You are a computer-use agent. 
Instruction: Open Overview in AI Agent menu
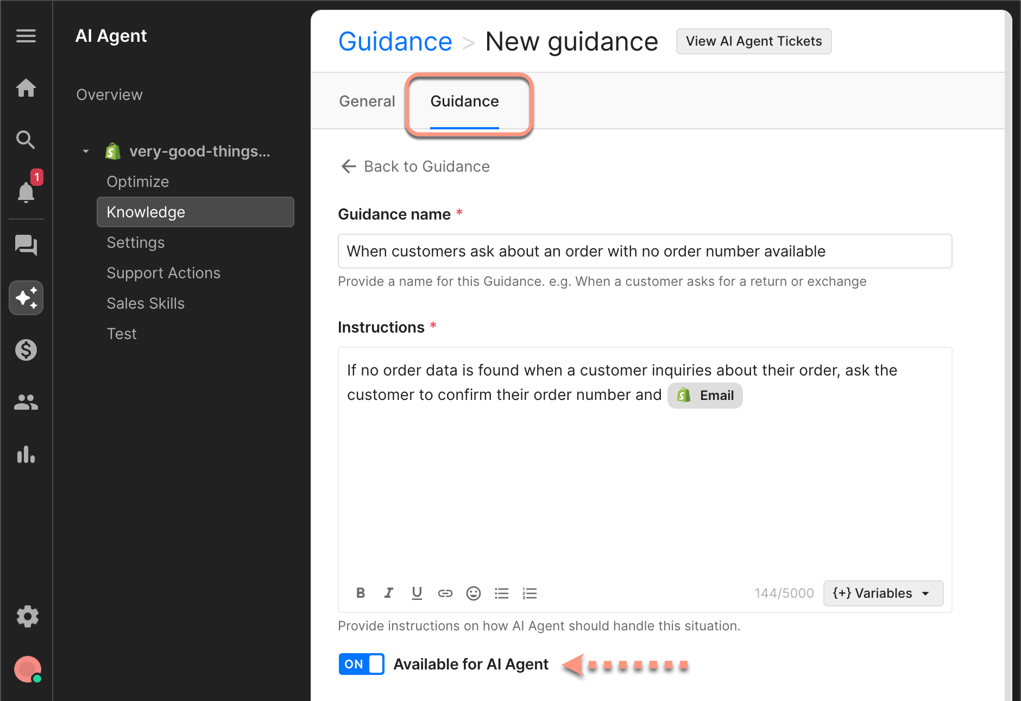coord(110,95)
